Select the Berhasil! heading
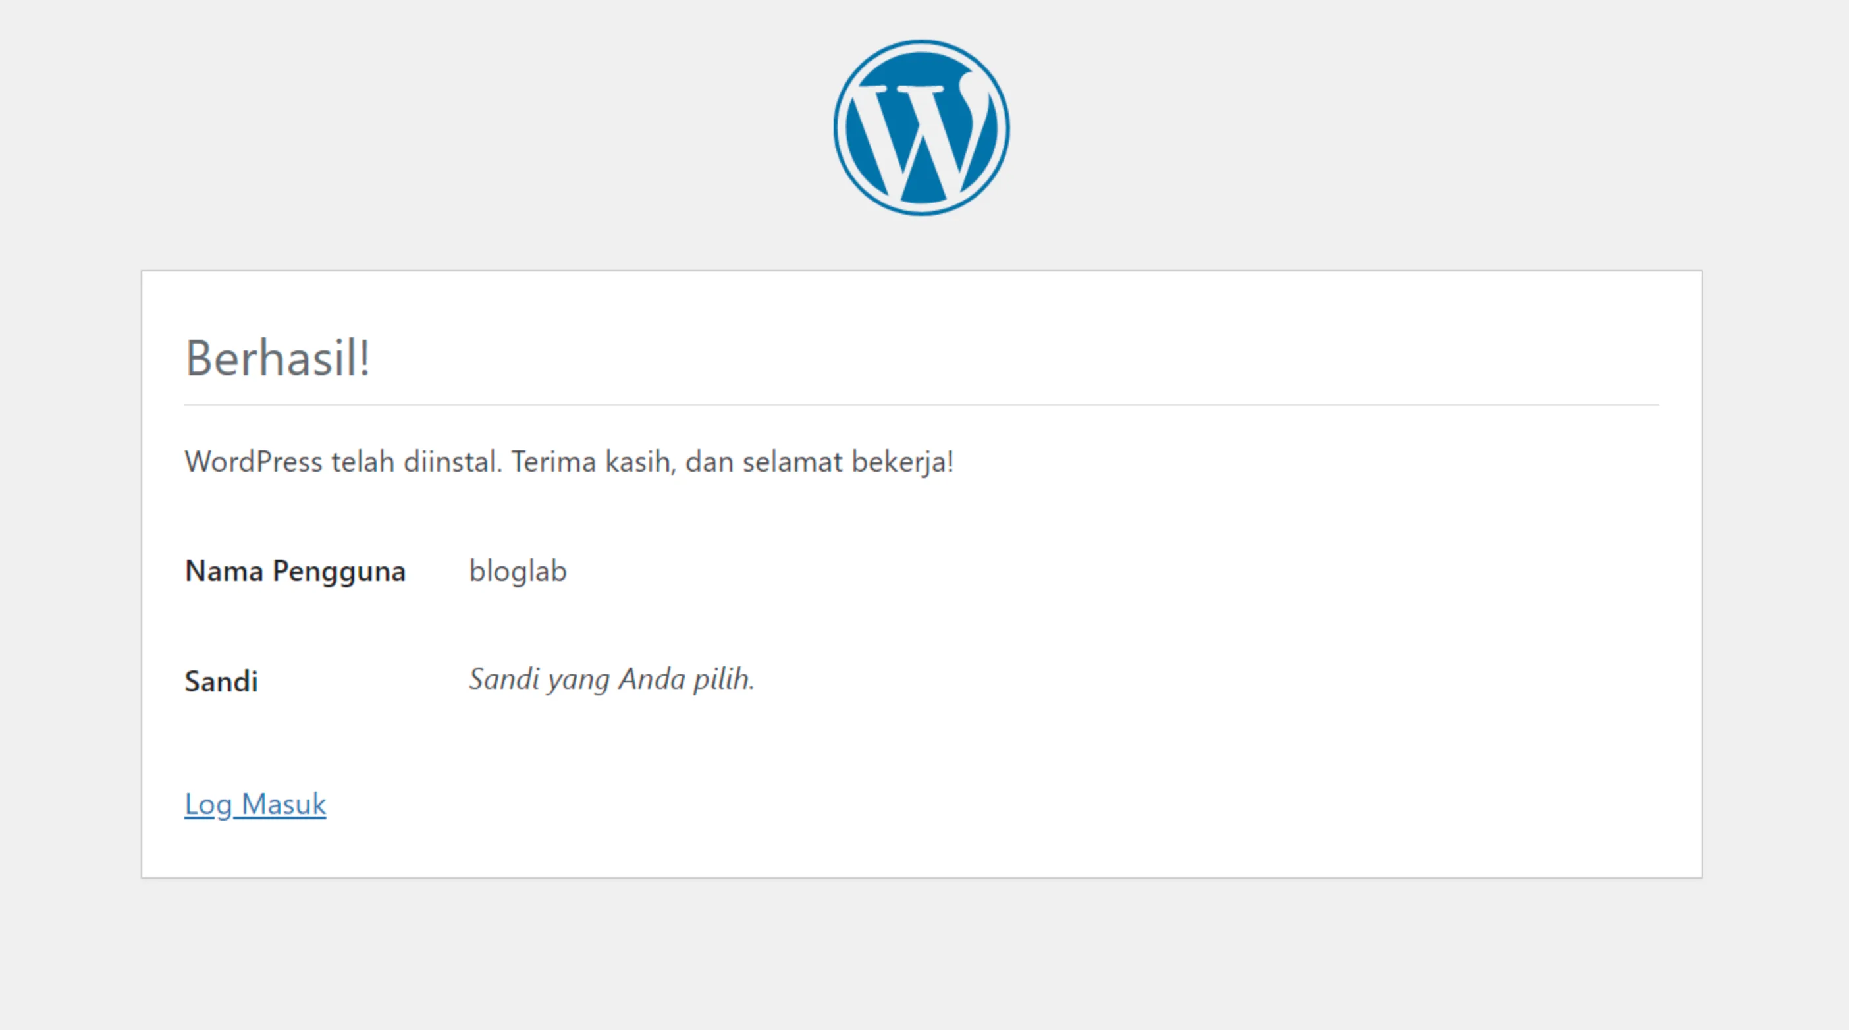The width and height of the screenshot is (1849, 1030). (278, 358)
